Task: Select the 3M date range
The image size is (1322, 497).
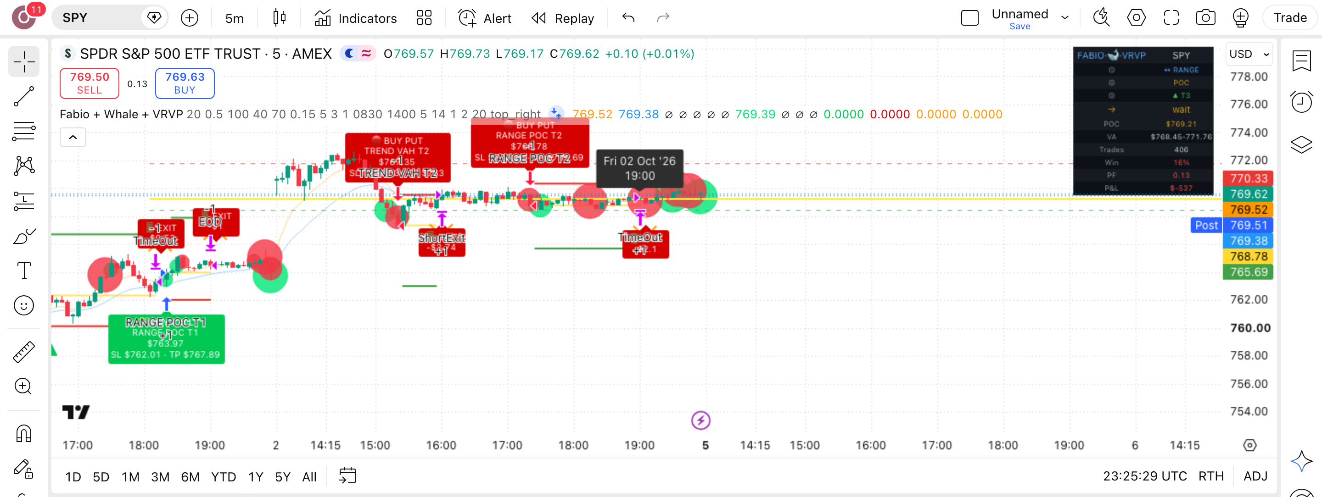Action: click(160, 477)
